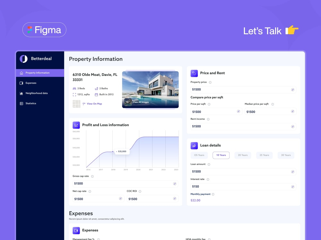Screen dimensions: 321x240
Task: Click the bar chart icon beside Neighborhood data
Action: [x=21, y=93]
